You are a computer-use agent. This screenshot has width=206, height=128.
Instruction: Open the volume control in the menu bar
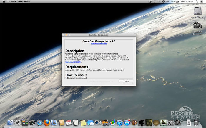[x=168, y=2]
